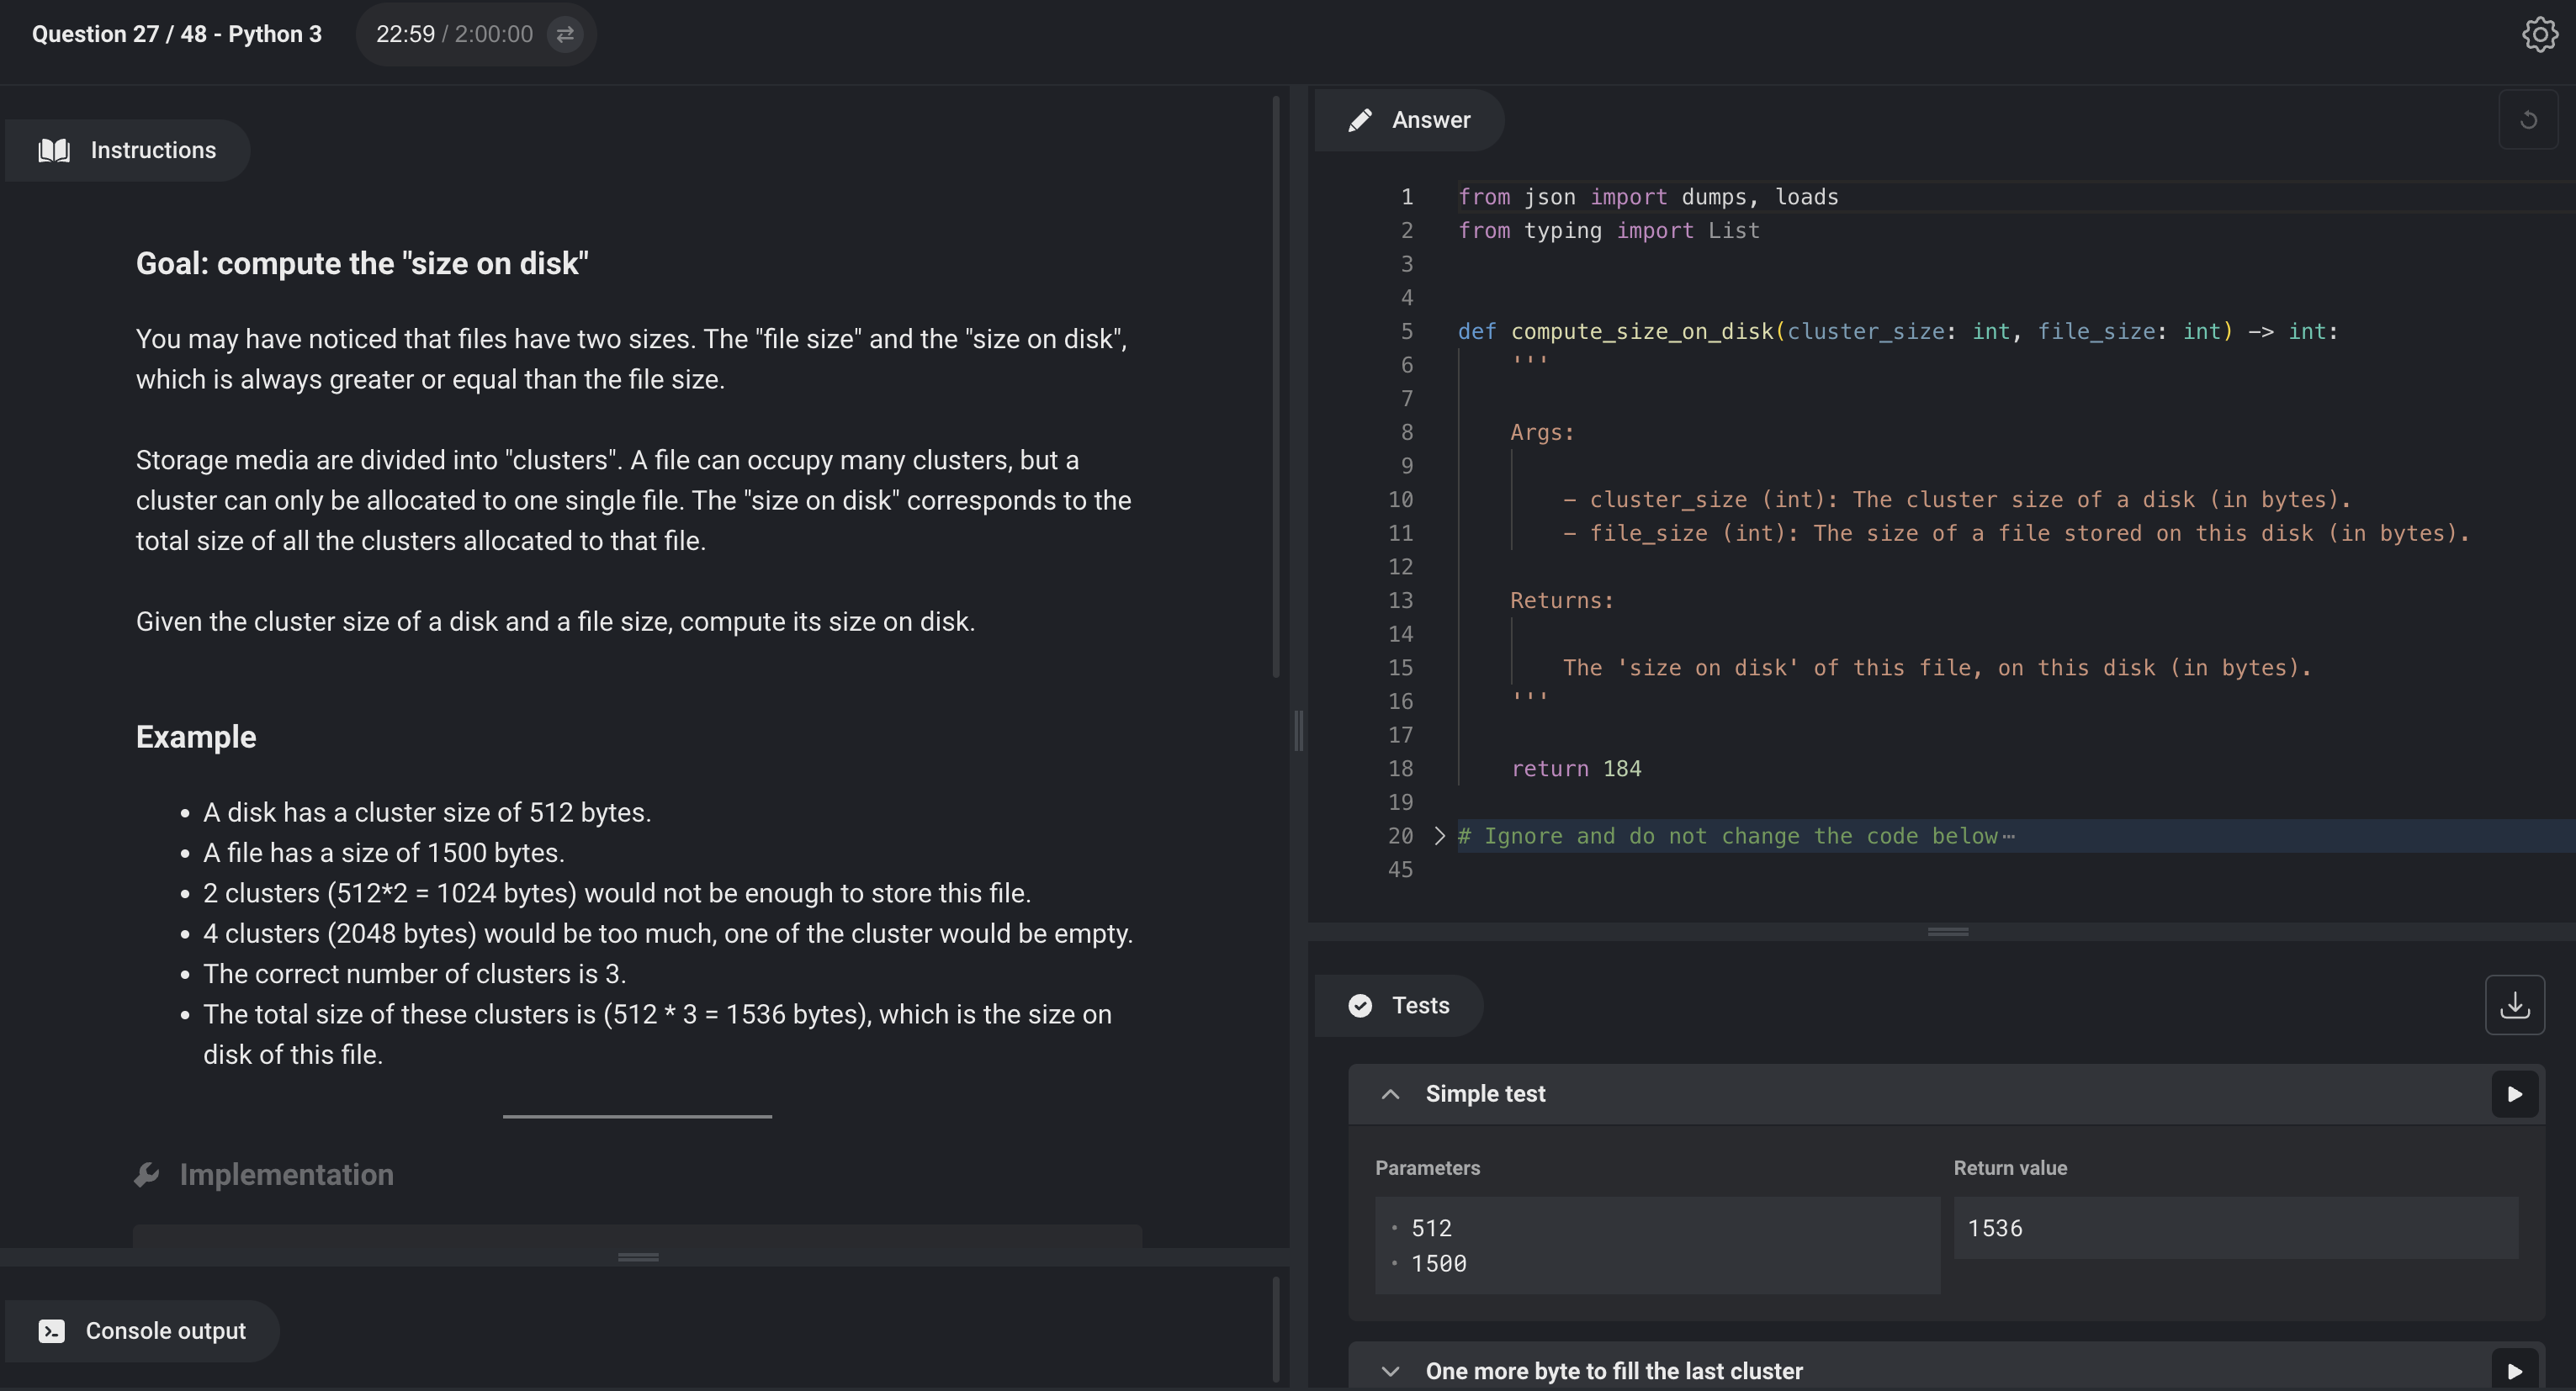Click the bullet 'The correct number of clusters is 3.'
The width and height of the screenshot is (2576, 1391).
click(414, 974)
